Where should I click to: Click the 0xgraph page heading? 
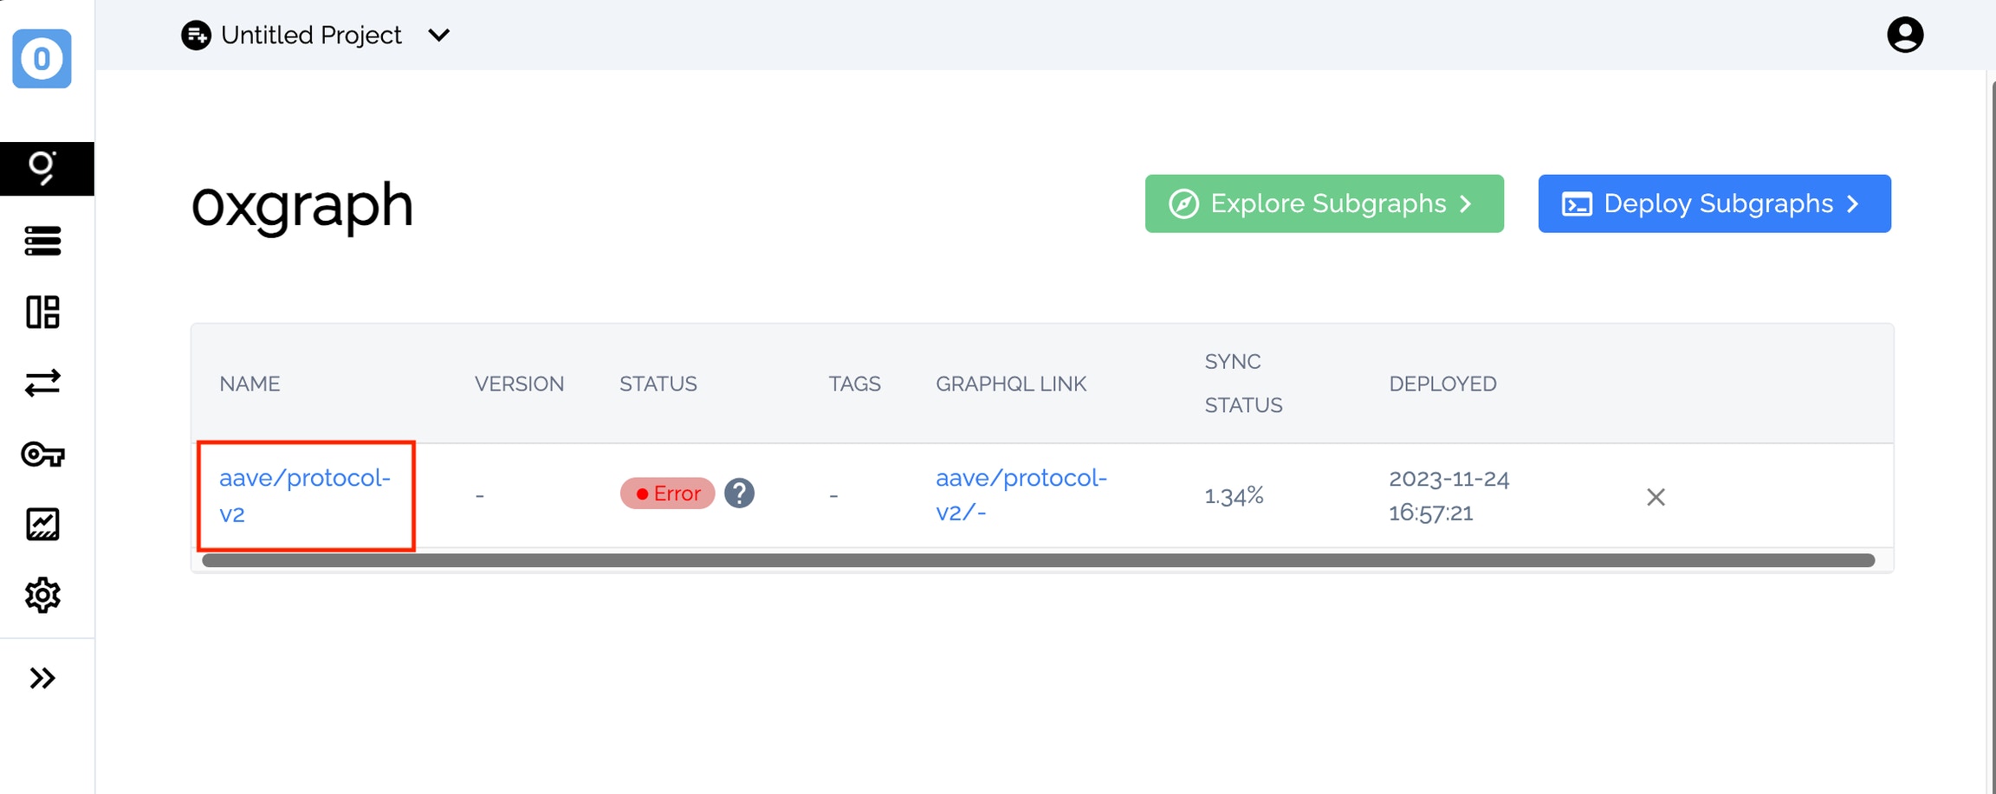[x=302, y=206]
